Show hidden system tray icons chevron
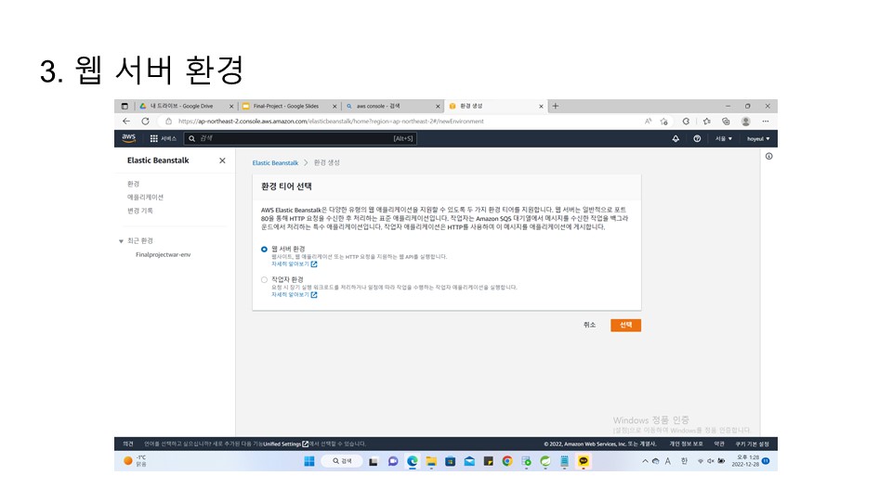892x501 pixels. point(645,461)
